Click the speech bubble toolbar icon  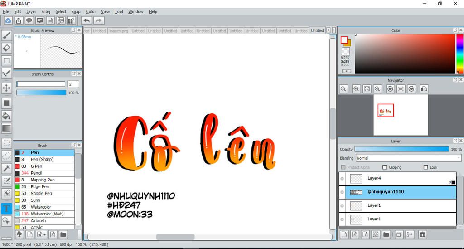point(29,20)
